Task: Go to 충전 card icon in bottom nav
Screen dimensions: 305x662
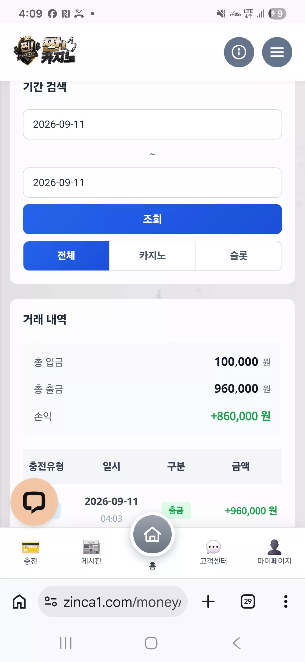Action: (30, 547)
